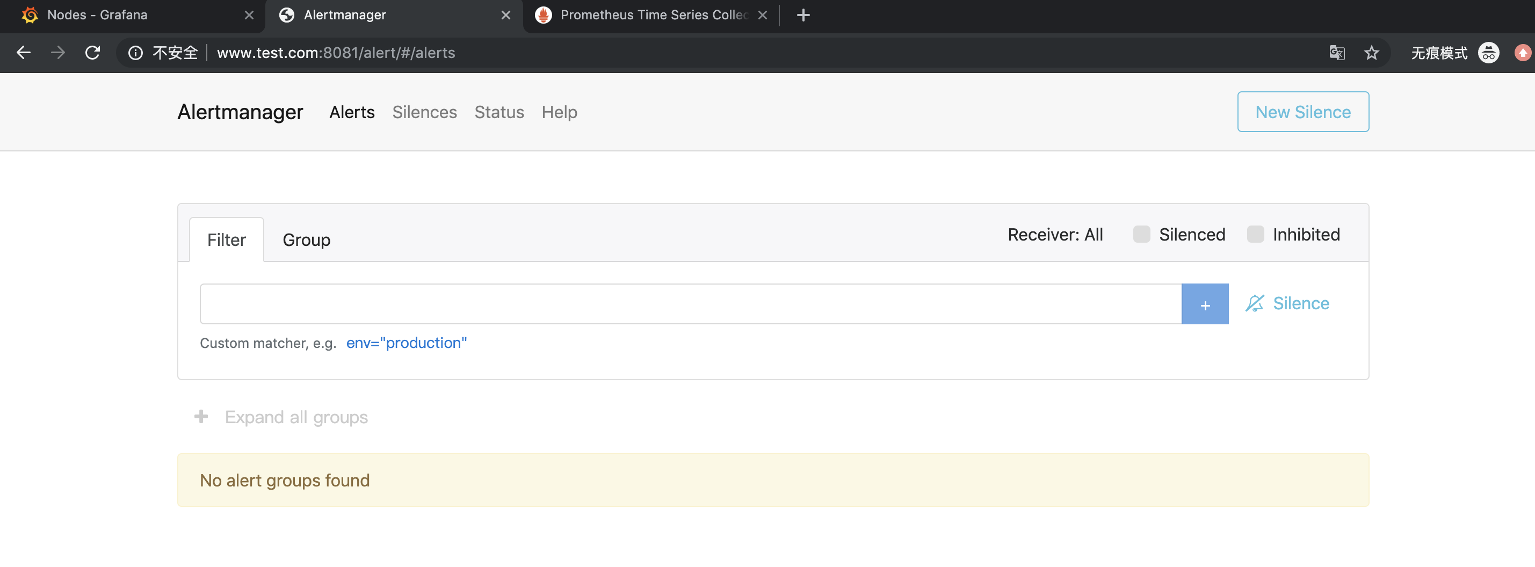Open the Silences navigation item
The height and width of the screenshot is (567, 1535).
click(424, 112)
